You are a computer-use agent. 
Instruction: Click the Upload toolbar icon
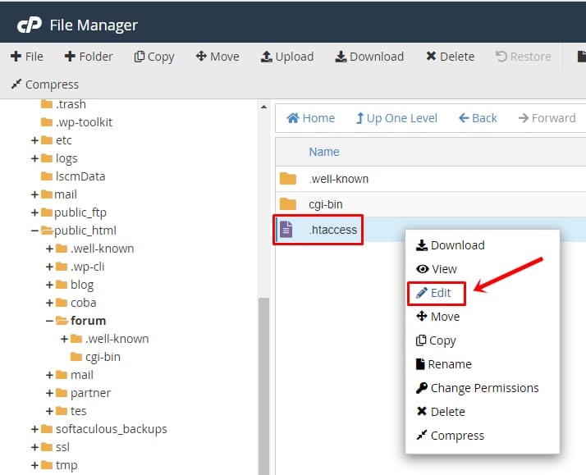click(x=267, y=57)
